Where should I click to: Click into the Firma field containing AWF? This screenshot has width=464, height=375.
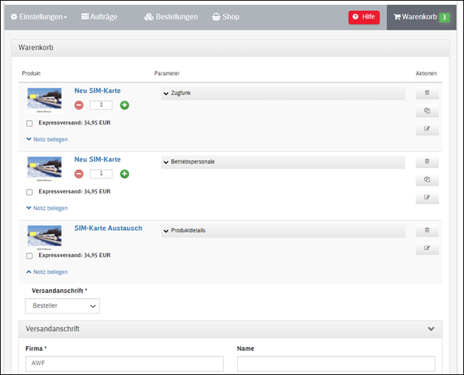pos(125,363)
